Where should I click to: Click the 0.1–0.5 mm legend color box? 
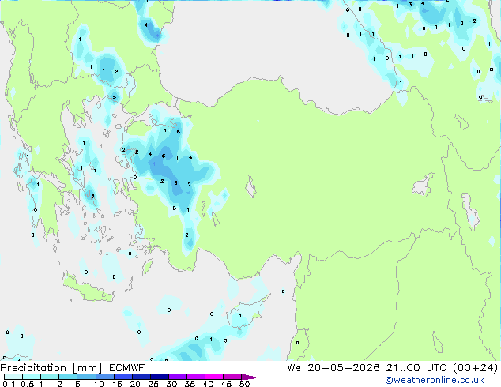click(13, 377)
